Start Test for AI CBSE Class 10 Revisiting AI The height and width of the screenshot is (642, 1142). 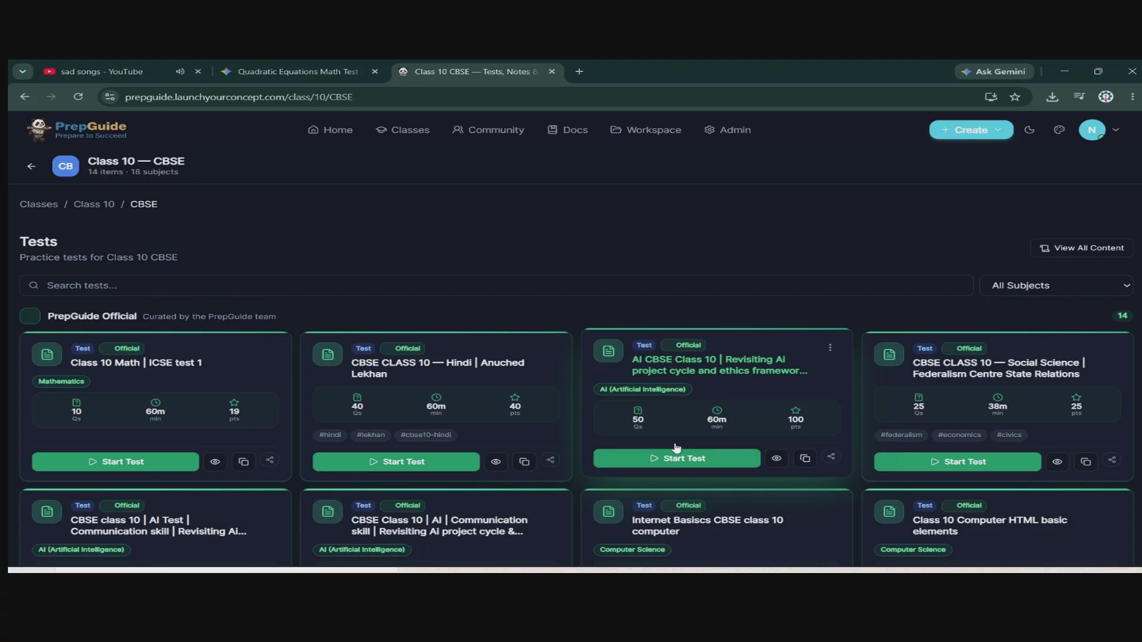(677, 458)
